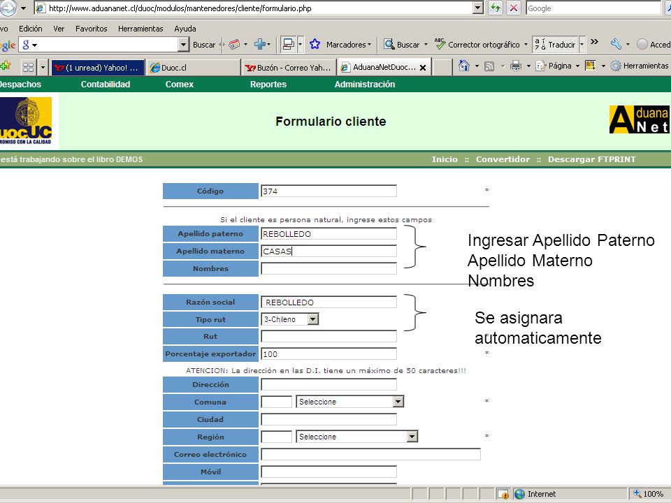Click the wrench settings icon in Google toolbar
671x503 pixels.
616,43
